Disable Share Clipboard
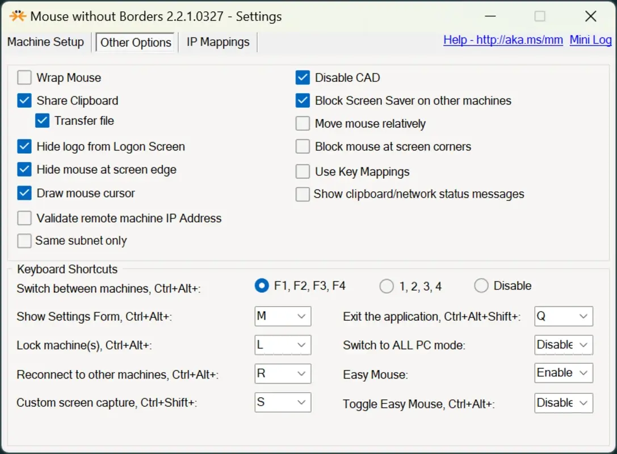Viewport: 617px width, 454px height. click(24, 100)
